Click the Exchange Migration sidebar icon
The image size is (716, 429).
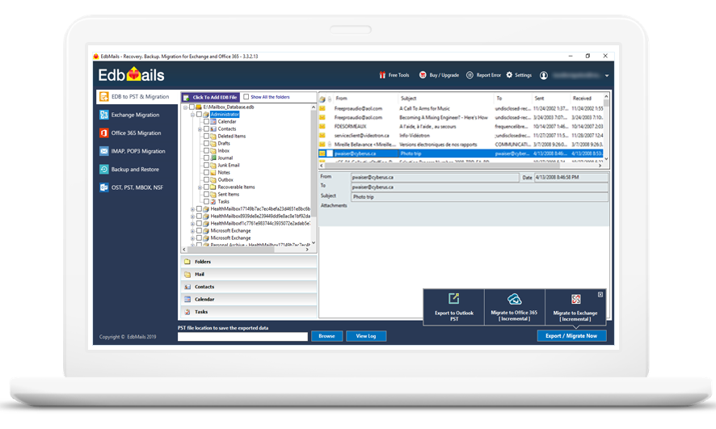(x=104, y=115)
